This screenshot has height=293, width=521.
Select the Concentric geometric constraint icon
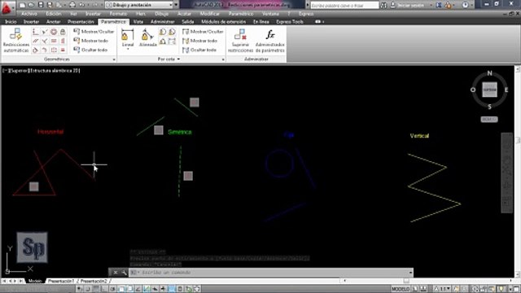[x=54, y=32]
